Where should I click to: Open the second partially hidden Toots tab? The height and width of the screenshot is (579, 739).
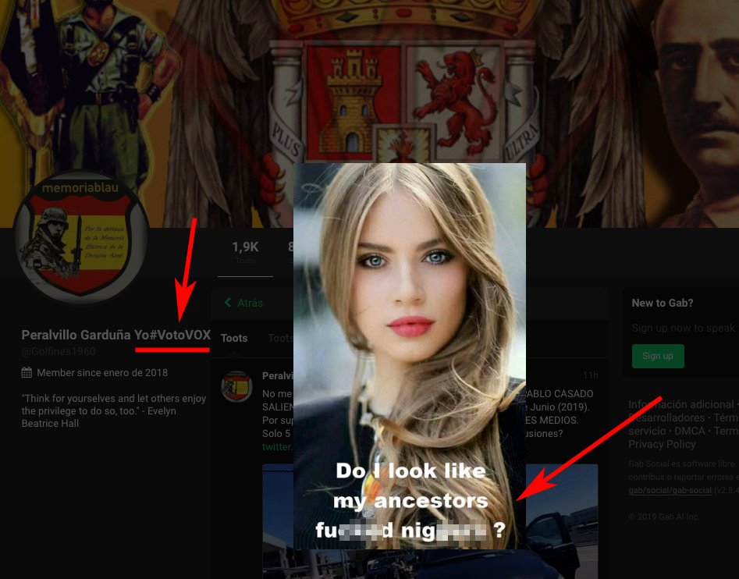pos(279,338)
